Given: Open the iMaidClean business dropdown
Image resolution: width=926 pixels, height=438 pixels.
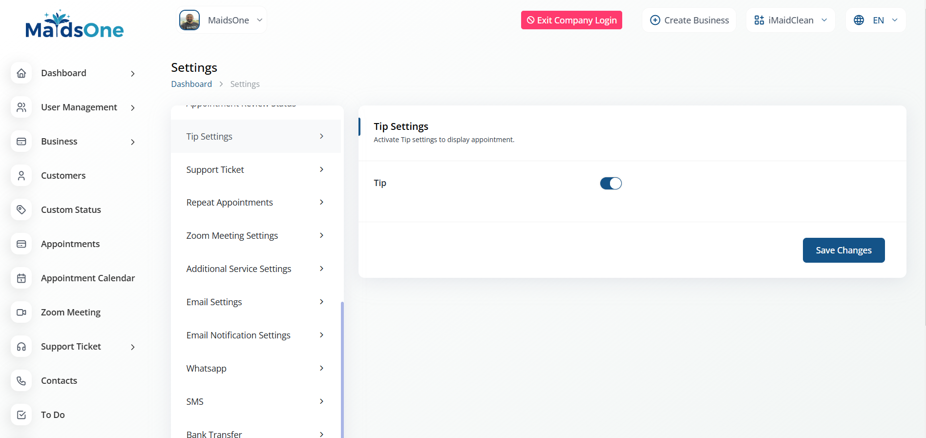Looking at the screenshot, I should (x=790, y=20).
